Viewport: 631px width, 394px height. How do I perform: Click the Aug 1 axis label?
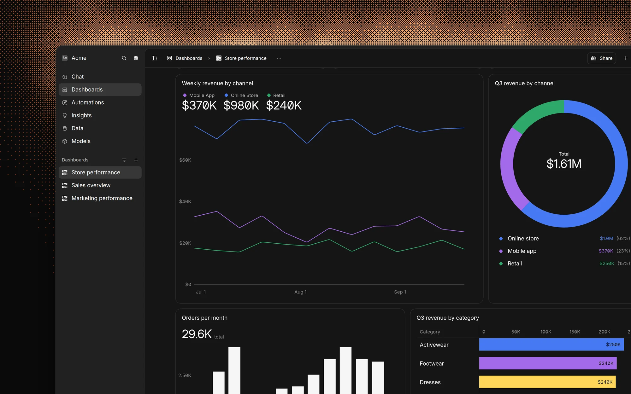[300, 292]
